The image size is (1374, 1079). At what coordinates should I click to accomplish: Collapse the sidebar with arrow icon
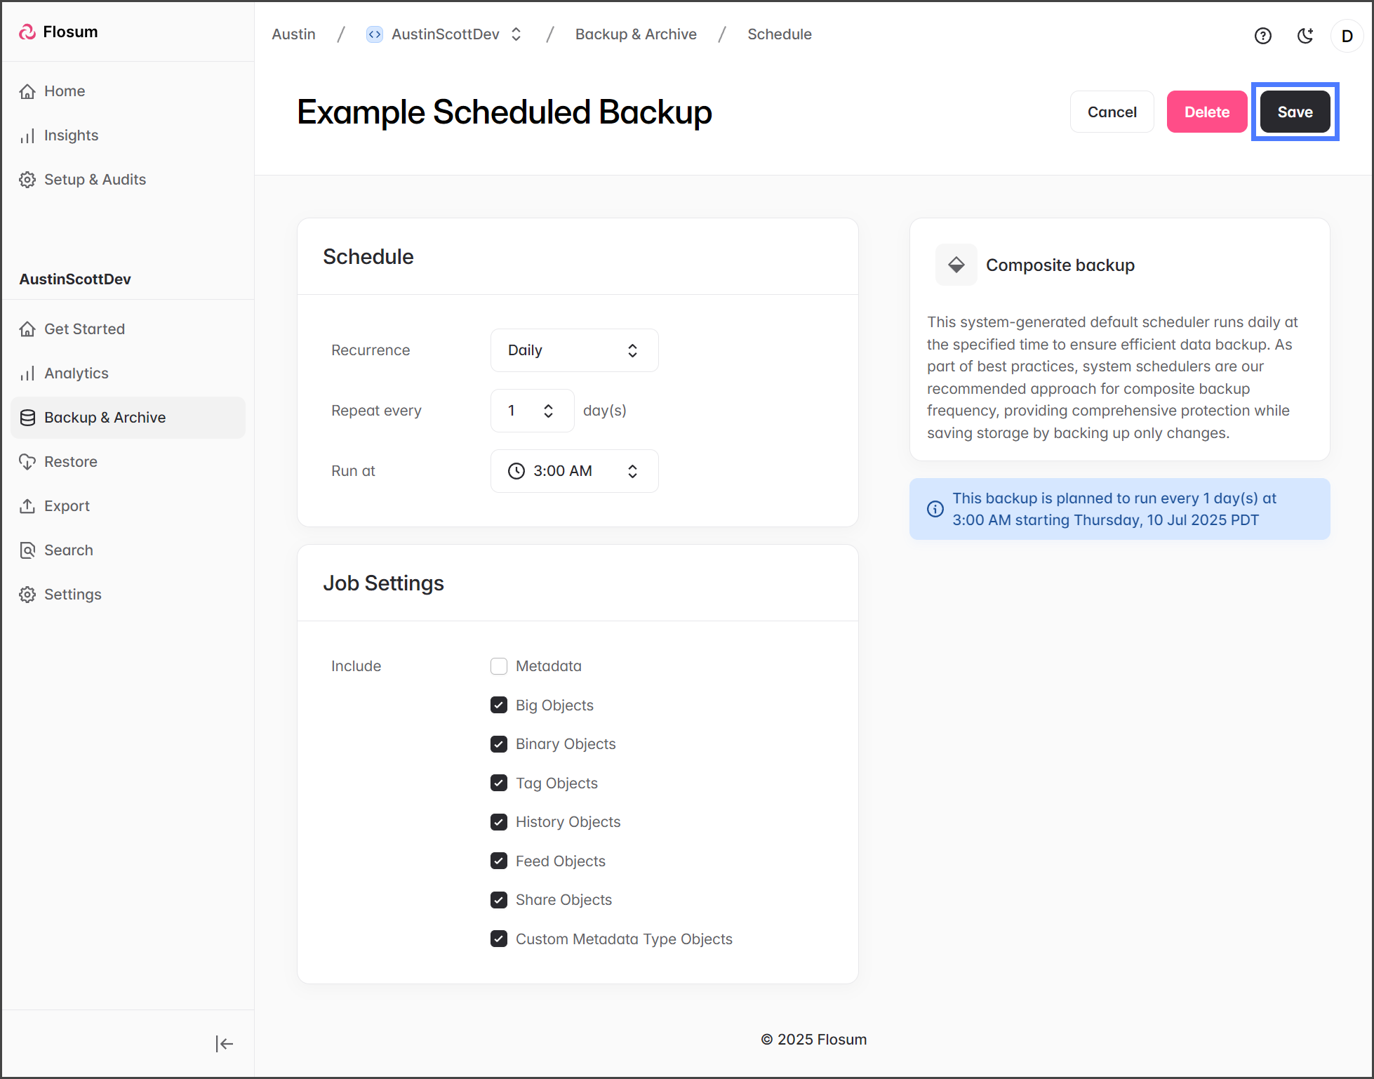tap(224, 1044)
